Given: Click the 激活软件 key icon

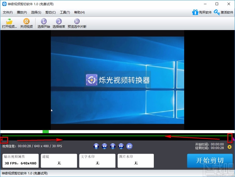Looking at the screenshot, I should (x=217, y=12).
